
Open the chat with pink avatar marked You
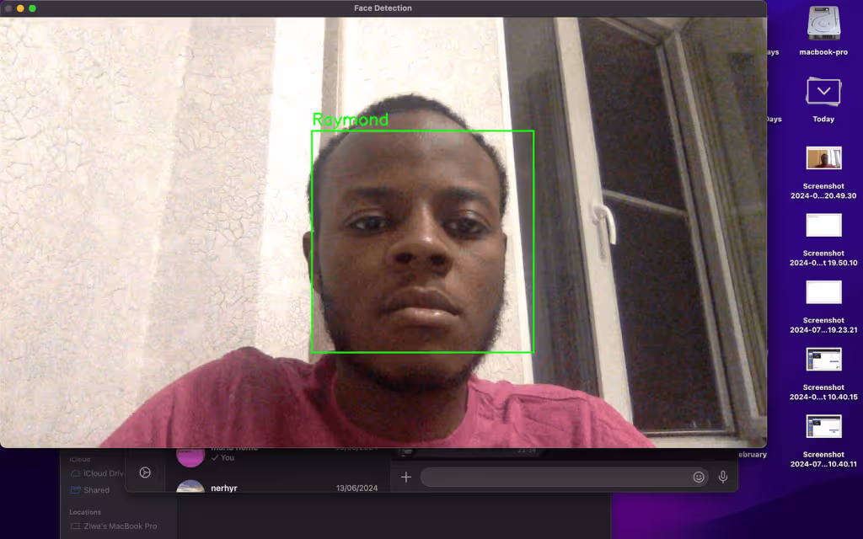(278, 457)
